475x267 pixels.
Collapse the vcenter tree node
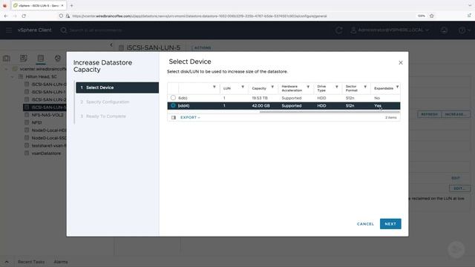(x=7, y=69)
